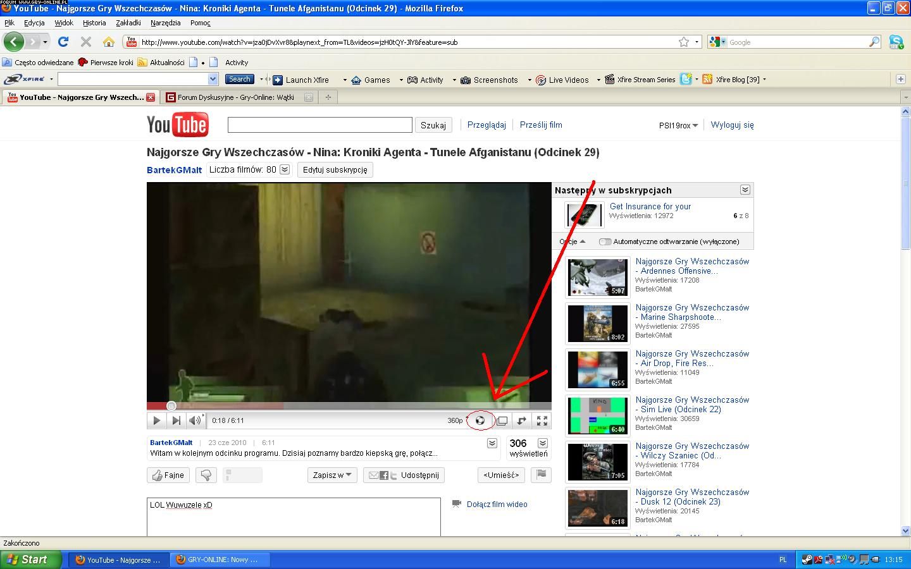This screenshot has width=911, height=569.
Task: Open the Xfire search box dropdown arrow
Action: 213,79
